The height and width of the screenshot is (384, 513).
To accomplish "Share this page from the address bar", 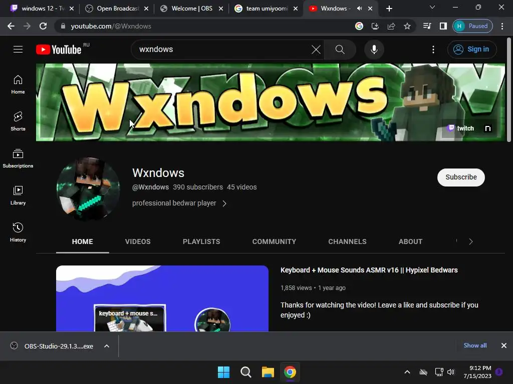I will 391,26.
